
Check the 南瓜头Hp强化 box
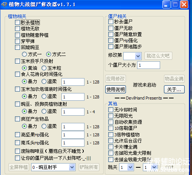pyautogui.click(x=17, y=143)
